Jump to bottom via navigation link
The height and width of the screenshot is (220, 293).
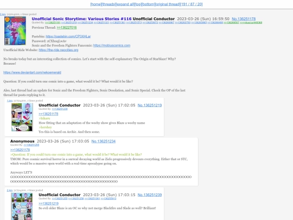click(148, 4)
